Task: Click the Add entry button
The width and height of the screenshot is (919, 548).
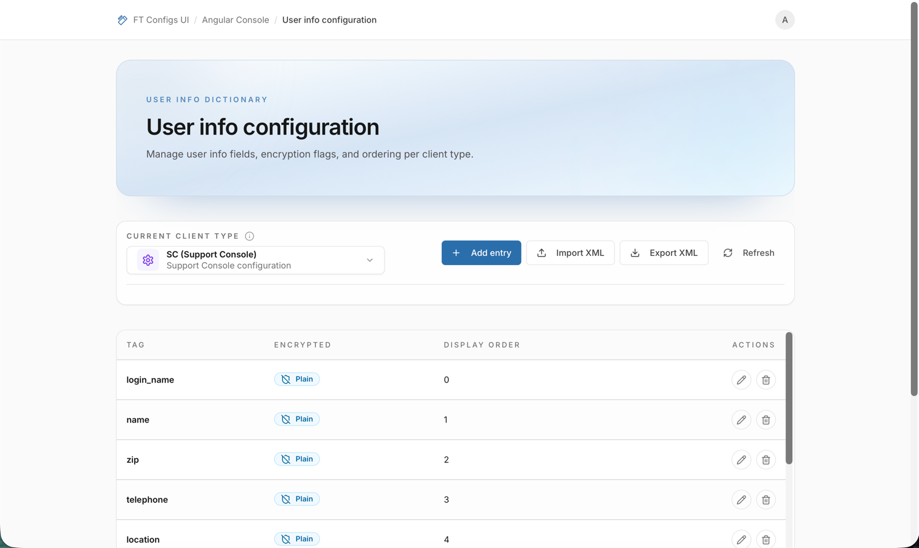Action: (x=481, y=253)
